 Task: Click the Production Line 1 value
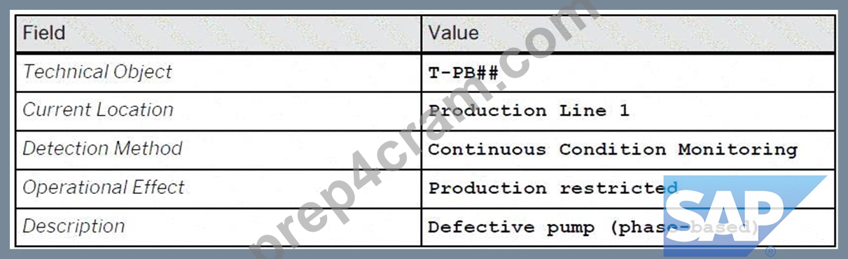[529, 111]
